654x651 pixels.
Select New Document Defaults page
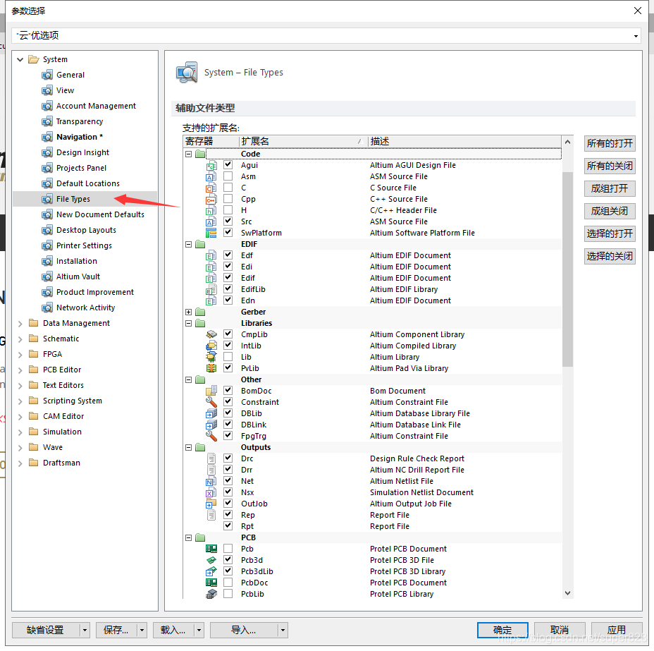tap(100, 214)
